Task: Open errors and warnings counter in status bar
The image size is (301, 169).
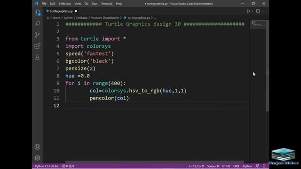Action: pyautogui.click(x=68, y=166)
